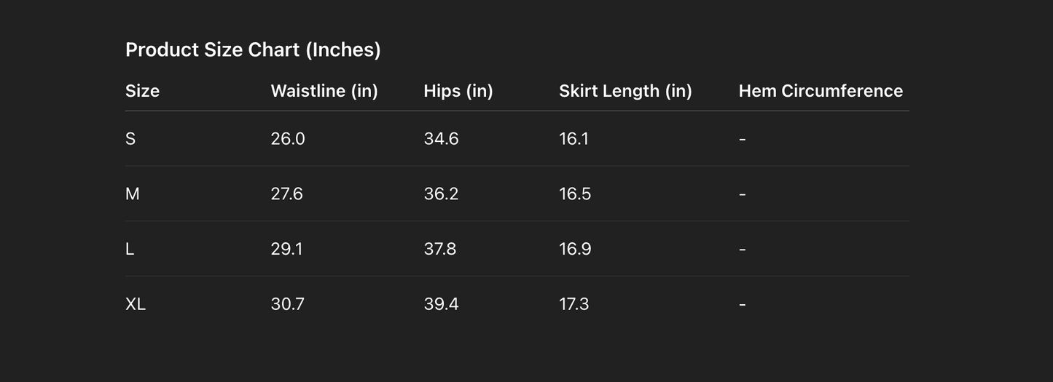
Task: Click the 30.7 waistline value
Action: click(288, 304)
